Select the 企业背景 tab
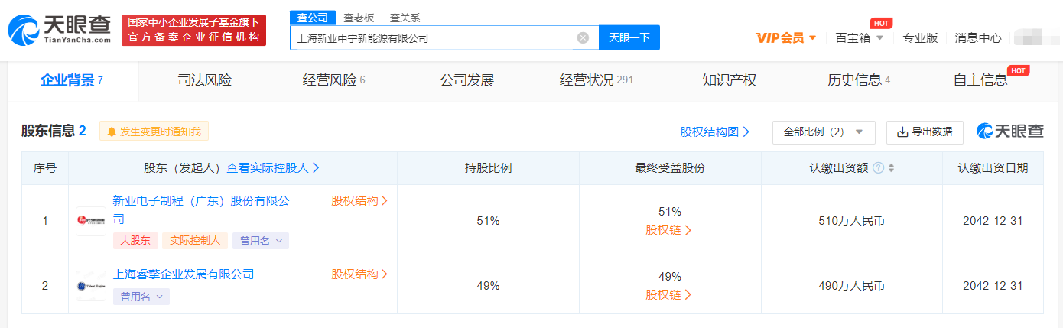Screen dimensions: 1063x328 click(x=72, y=80)
